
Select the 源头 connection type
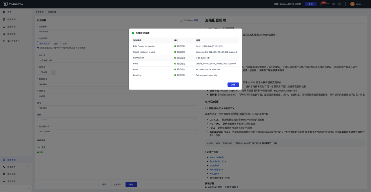(x=56, y=43)
